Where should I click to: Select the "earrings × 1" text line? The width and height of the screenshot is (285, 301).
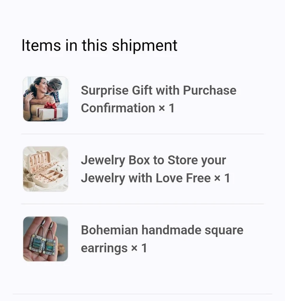pyautogui.click(x=114, y=248)
